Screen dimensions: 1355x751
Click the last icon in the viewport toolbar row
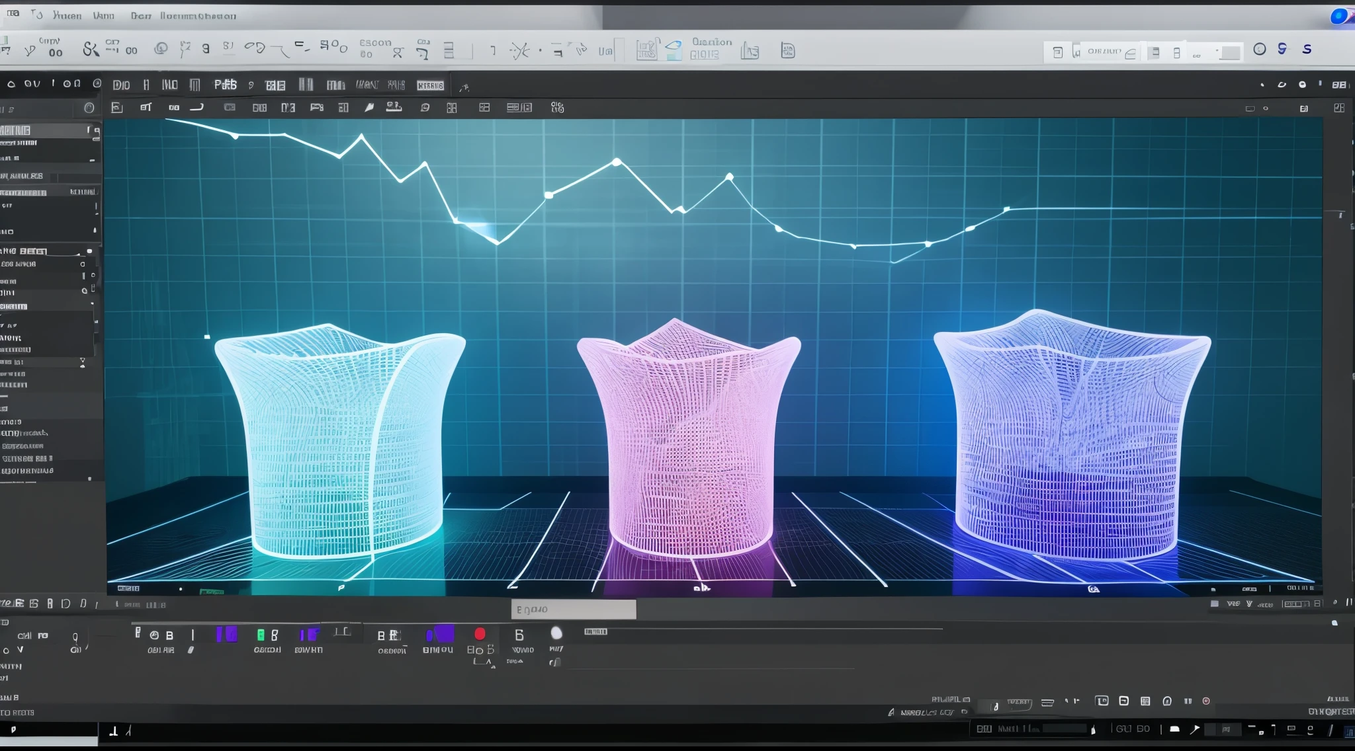558,107
